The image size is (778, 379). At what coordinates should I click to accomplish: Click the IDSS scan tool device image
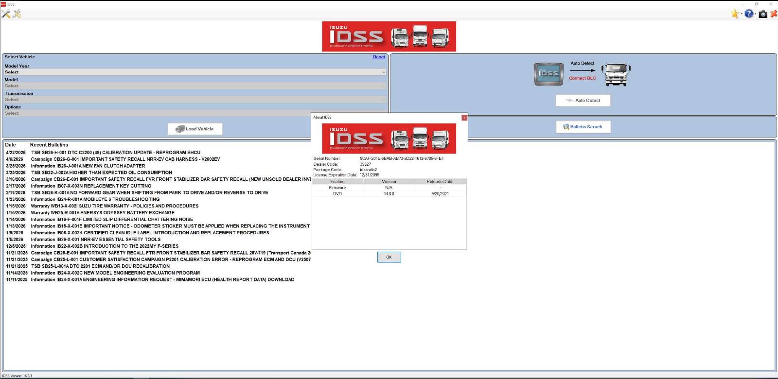(x=548, y=74)
